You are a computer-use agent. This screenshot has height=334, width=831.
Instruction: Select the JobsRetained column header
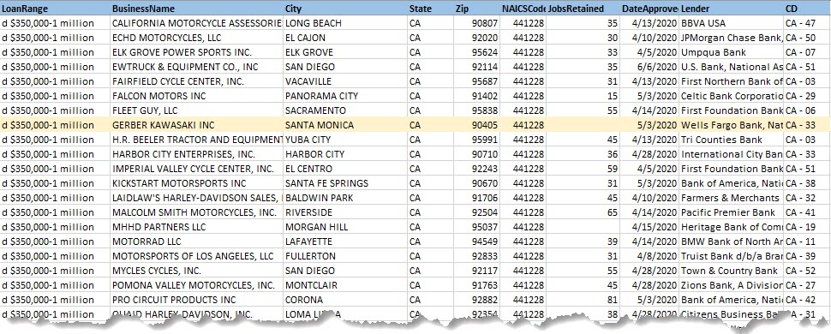point(583,9)
